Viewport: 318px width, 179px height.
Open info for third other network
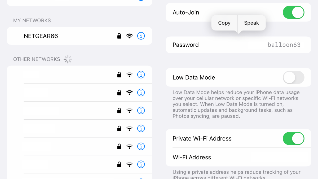141,111
